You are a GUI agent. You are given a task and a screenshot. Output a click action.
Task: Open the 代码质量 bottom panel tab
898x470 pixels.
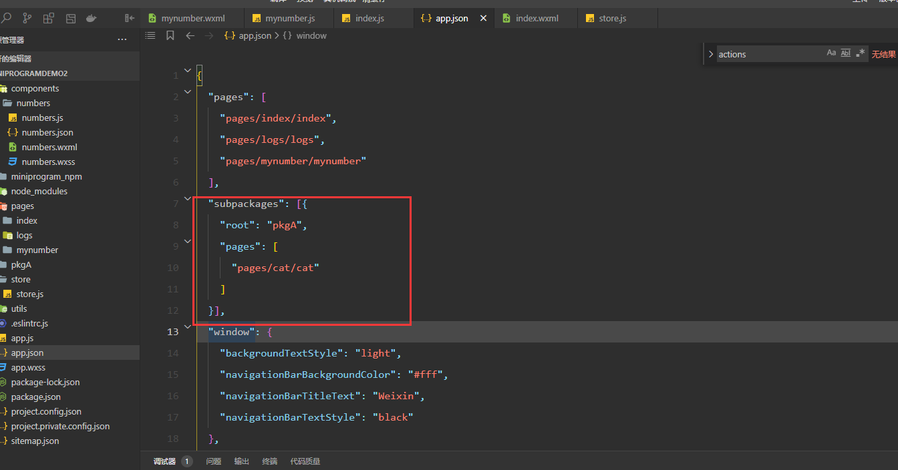click(305, 461)
